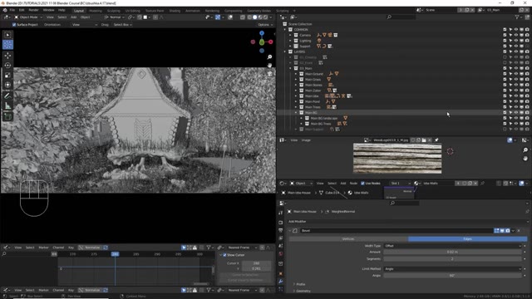The width and height of the screenshot is (532, 299).
Task: Click the viewport zoom magnifier icon
Action: 269,57
